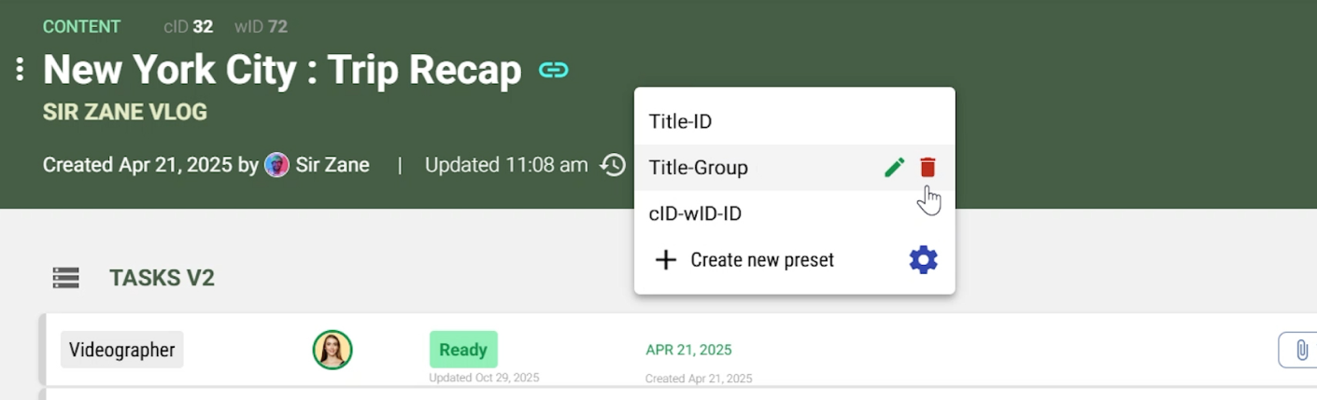This screenshot has height=400, width=1317.
Task: Edit the Title-Group preset pencil icon
Action: point(894,168)
